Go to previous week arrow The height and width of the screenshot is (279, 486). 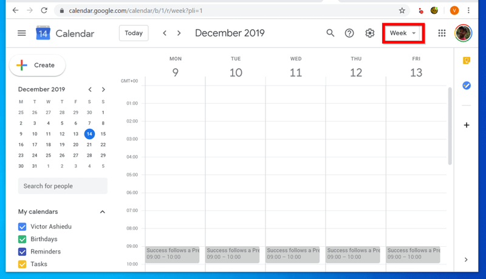point(165,33)
